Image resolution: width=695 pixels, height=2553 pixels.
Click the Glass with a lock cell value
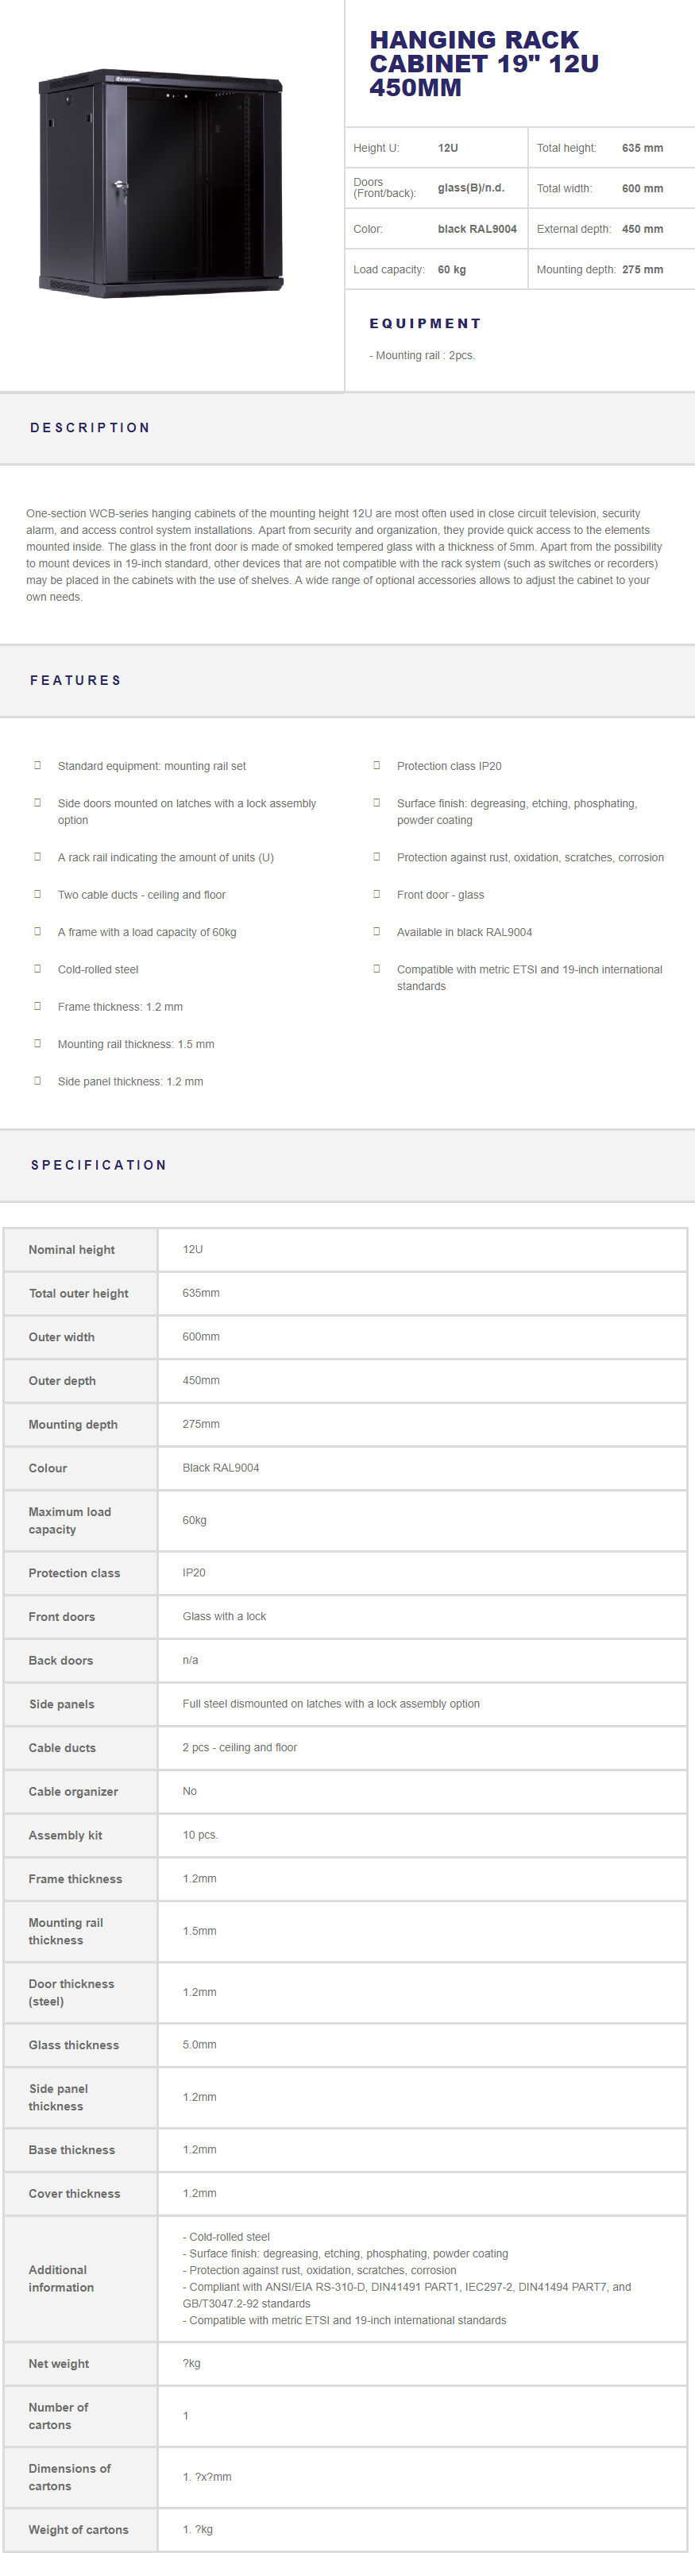[224, 1616]
